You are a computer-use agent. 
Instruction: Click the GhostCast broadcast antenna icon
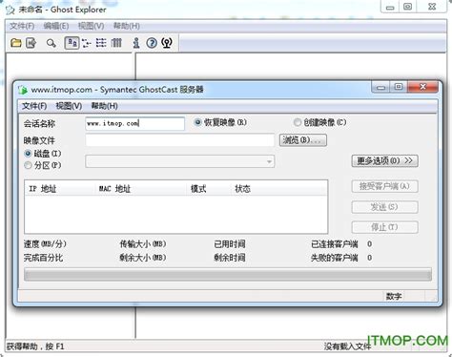tap(167, 43)
